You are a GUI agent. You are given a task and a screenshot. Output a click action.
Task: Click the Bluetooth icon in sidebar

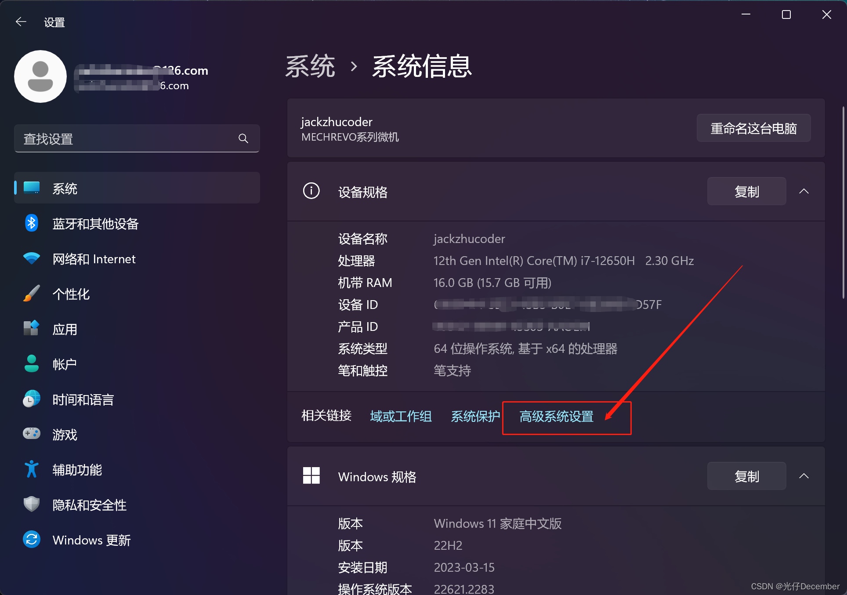coord(31,223)
